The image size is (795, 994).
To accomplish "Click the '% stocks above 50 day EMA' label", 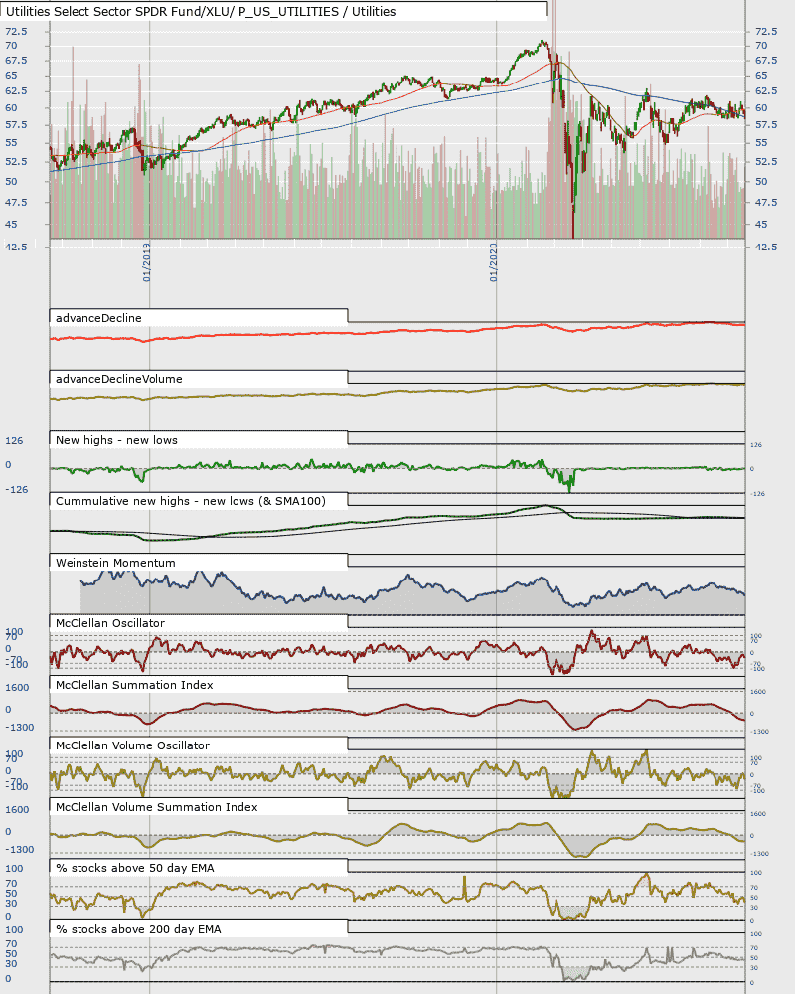I will coord(134,869).
